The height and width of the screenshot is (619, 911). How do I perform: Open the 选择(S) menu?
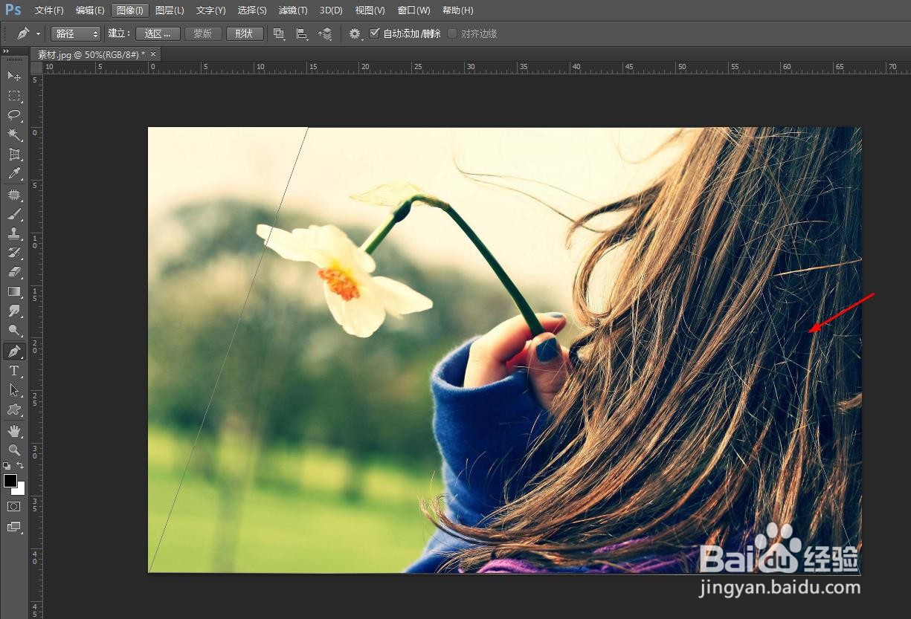tap(252, 10)
